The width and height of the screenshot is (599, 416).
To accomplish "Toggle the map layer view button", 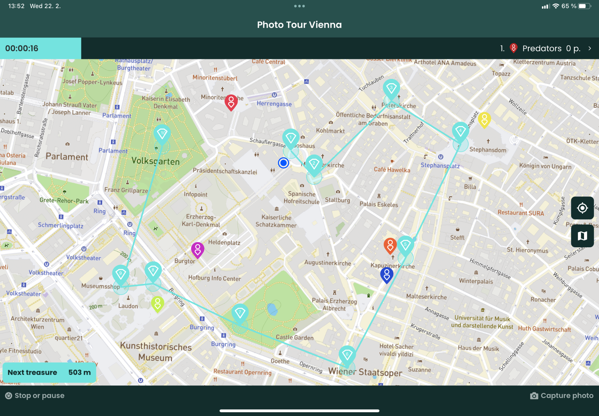I will [582, 236].
